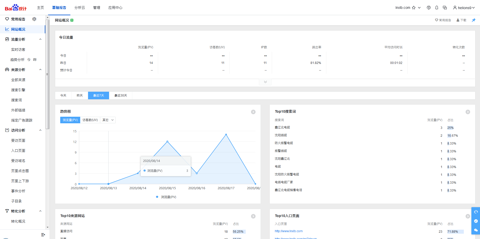Pin the report using the pushpin icon
The height and width of the screenshot is (239, 480).
pos(474,20)
